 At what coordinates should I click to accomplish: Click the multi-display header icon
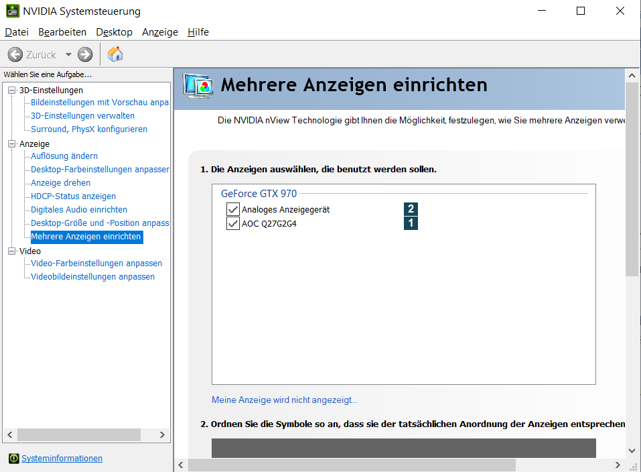(198, 86)
